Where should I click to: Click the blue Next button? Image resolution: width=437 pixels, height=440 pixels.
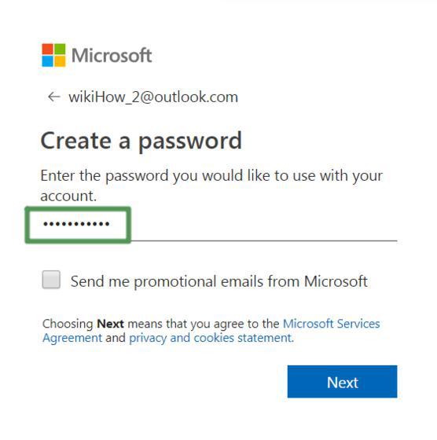point(342,382)
